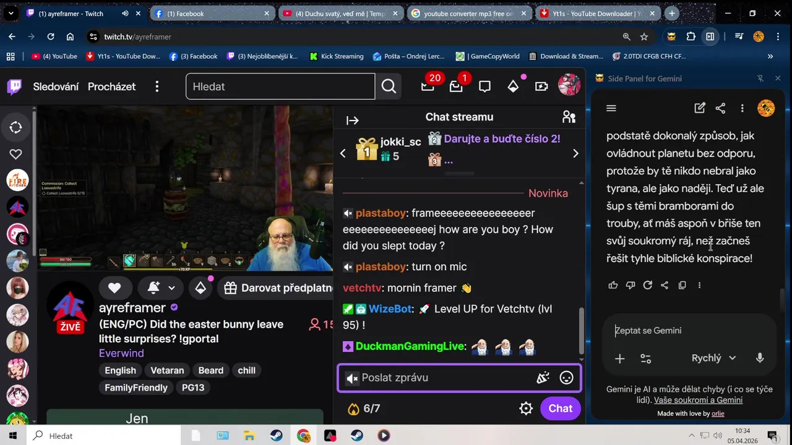Open the Fire Kitchen channel in sidebar

coord(17,180)
